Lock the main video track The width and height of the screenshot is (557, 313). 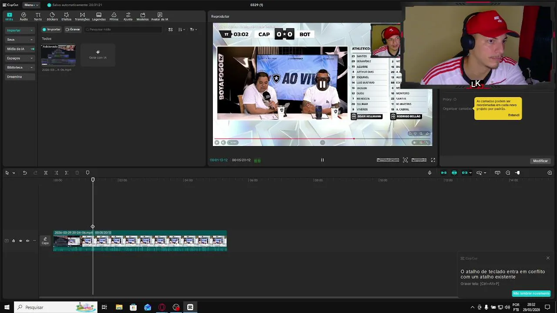point(13,241)
